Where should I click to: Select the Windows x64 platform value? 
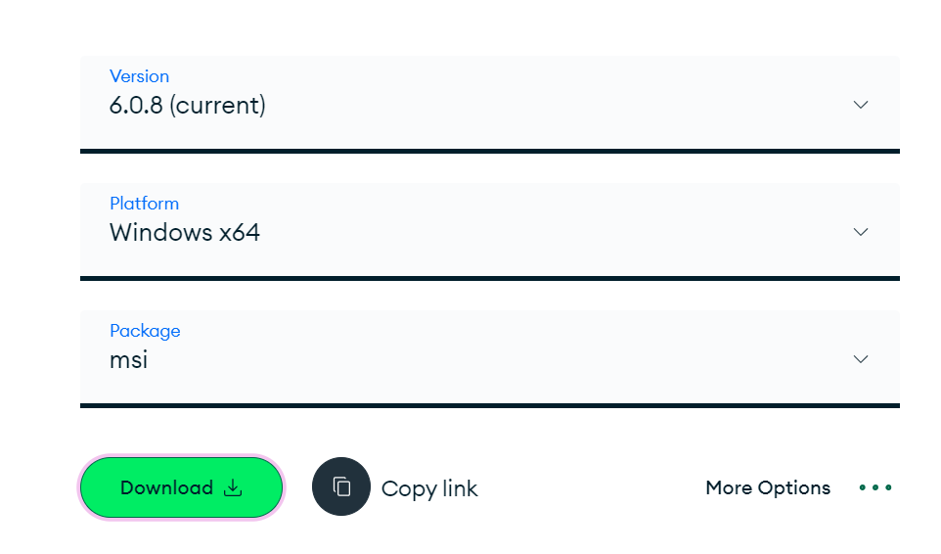[185, 233]
